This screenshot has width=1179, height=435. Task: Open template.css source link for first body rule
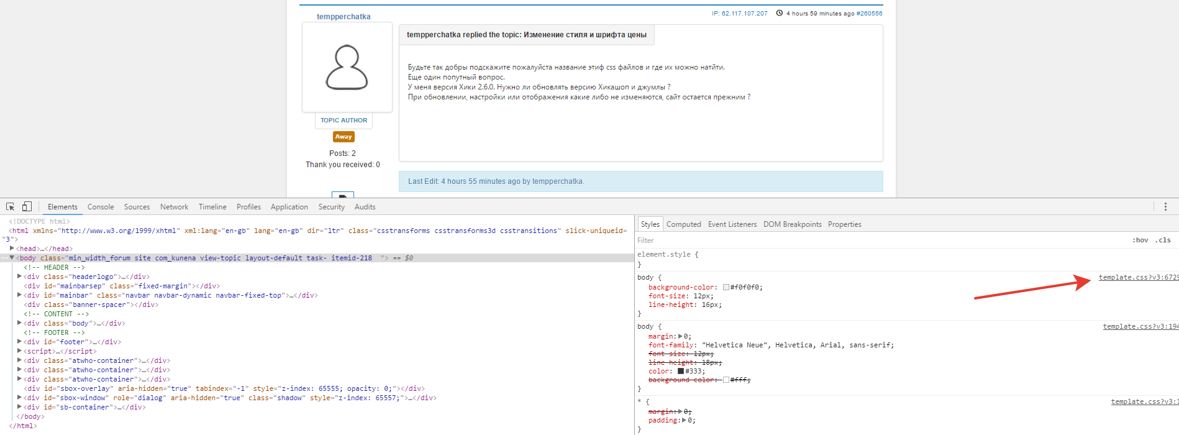1137,278
